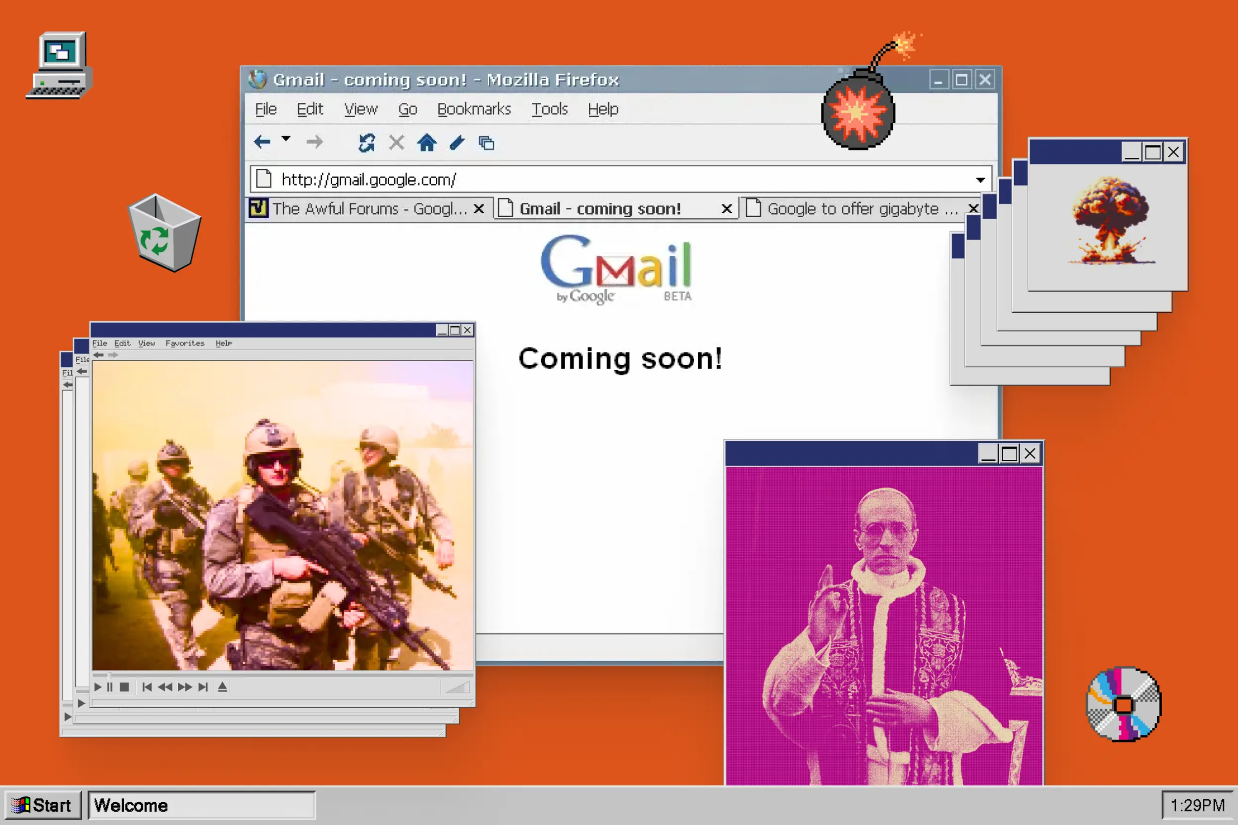Viewport: 1238px width, 825px height.
Task: Expand the Back button history dropdown arrow
Action: [286, 139]
